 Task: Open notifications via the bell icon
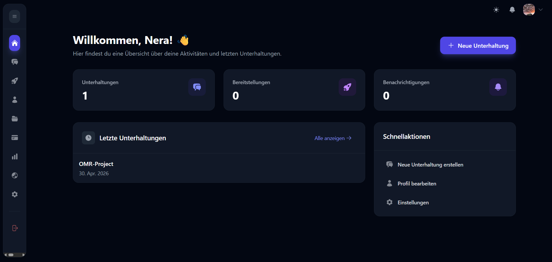pyautogui.click(x=512, y=10)
